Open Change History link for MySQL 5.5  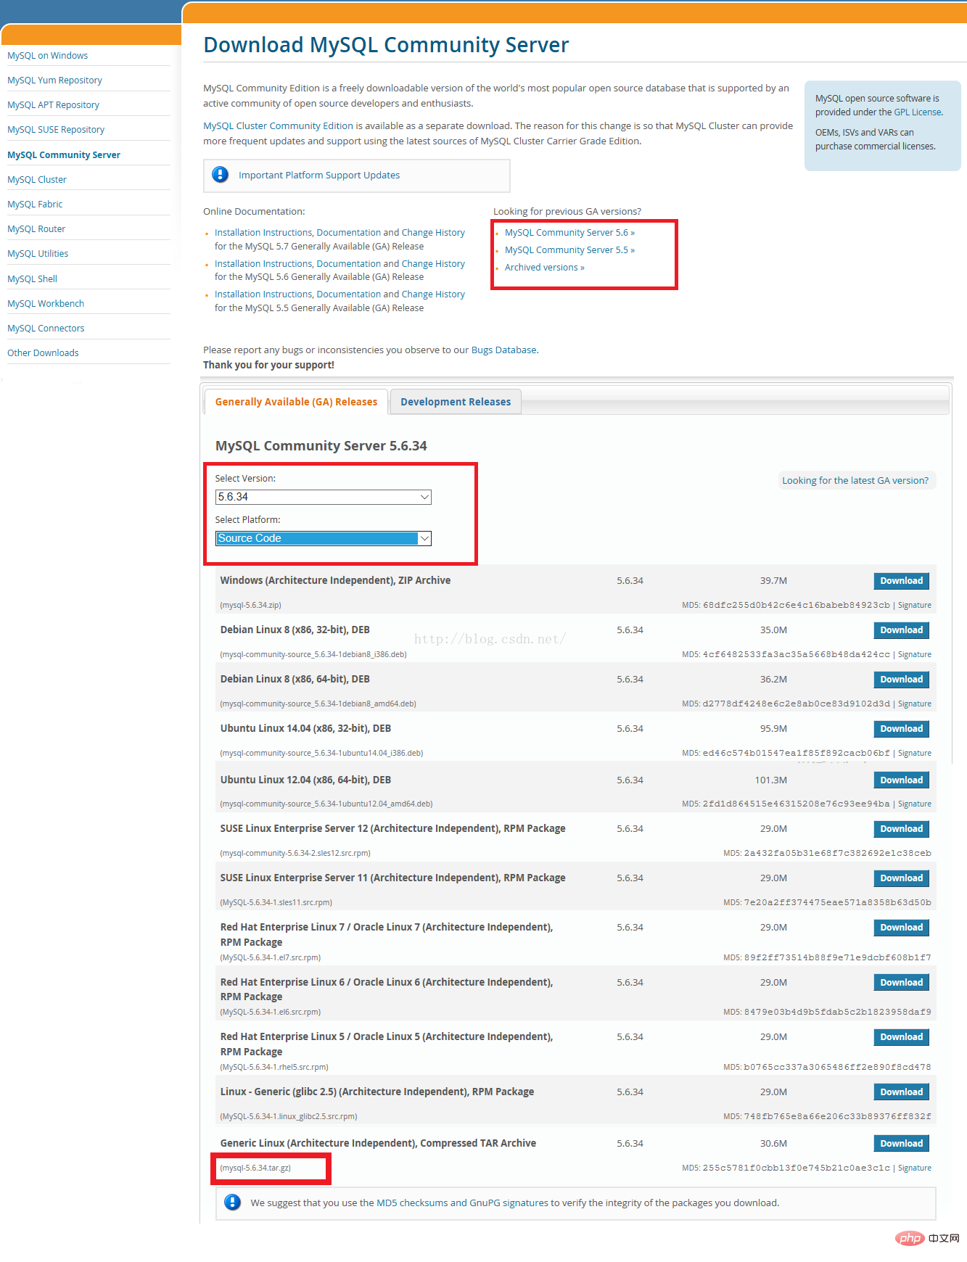(x=433, y=294)
